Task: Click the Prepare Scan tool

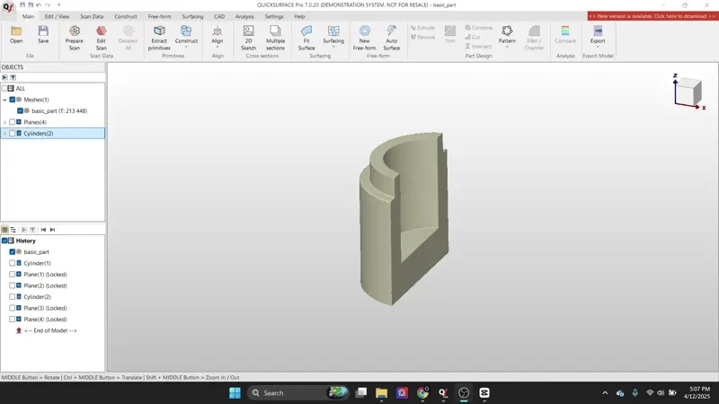Action: (x=75, y=36)
